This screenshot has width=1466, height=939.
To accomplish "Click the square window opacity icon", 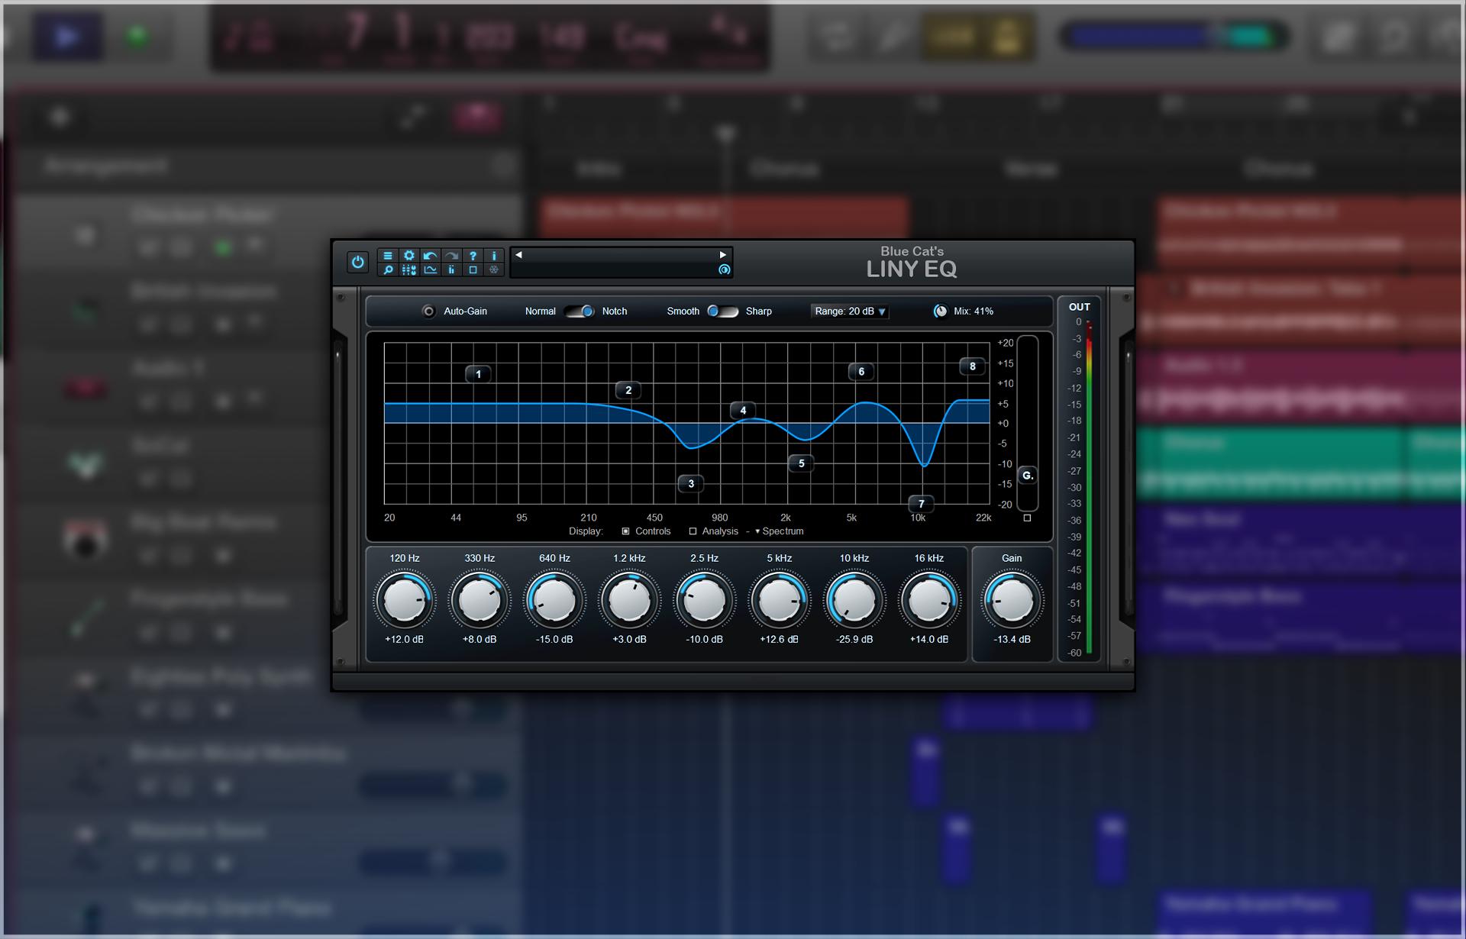I will (x=473, y=269).
